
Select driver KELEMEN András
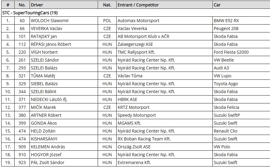48,147
